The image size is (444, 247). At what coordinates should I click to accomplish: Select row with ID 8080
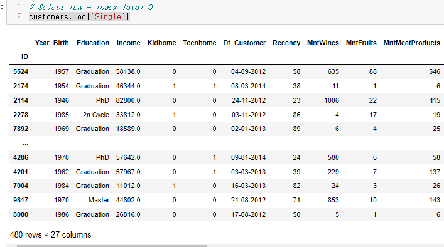(x=227, y=214)
